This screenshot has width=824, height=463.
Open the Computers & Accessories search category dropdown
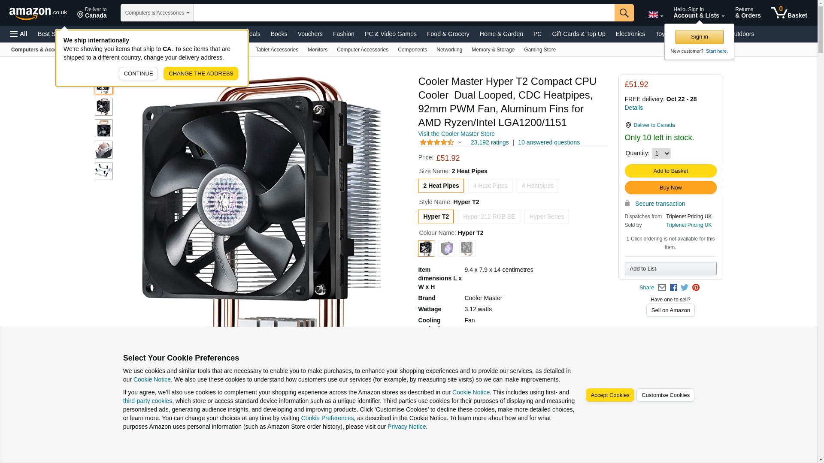tap(157, 13)
